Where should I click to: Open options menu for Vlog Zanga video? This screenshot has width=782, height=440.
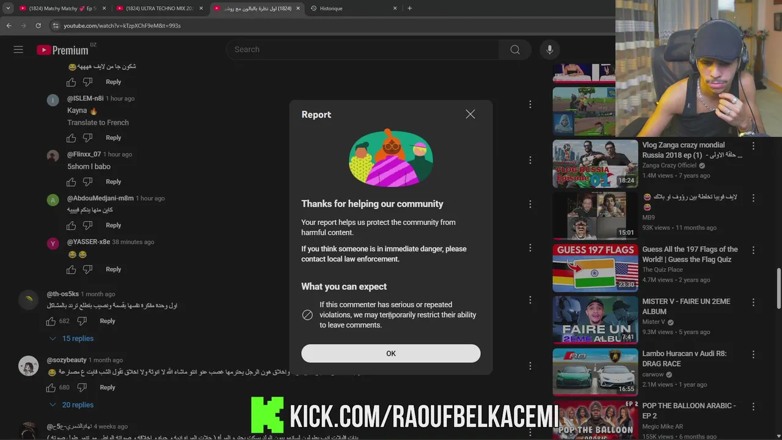tap(753, 146)
